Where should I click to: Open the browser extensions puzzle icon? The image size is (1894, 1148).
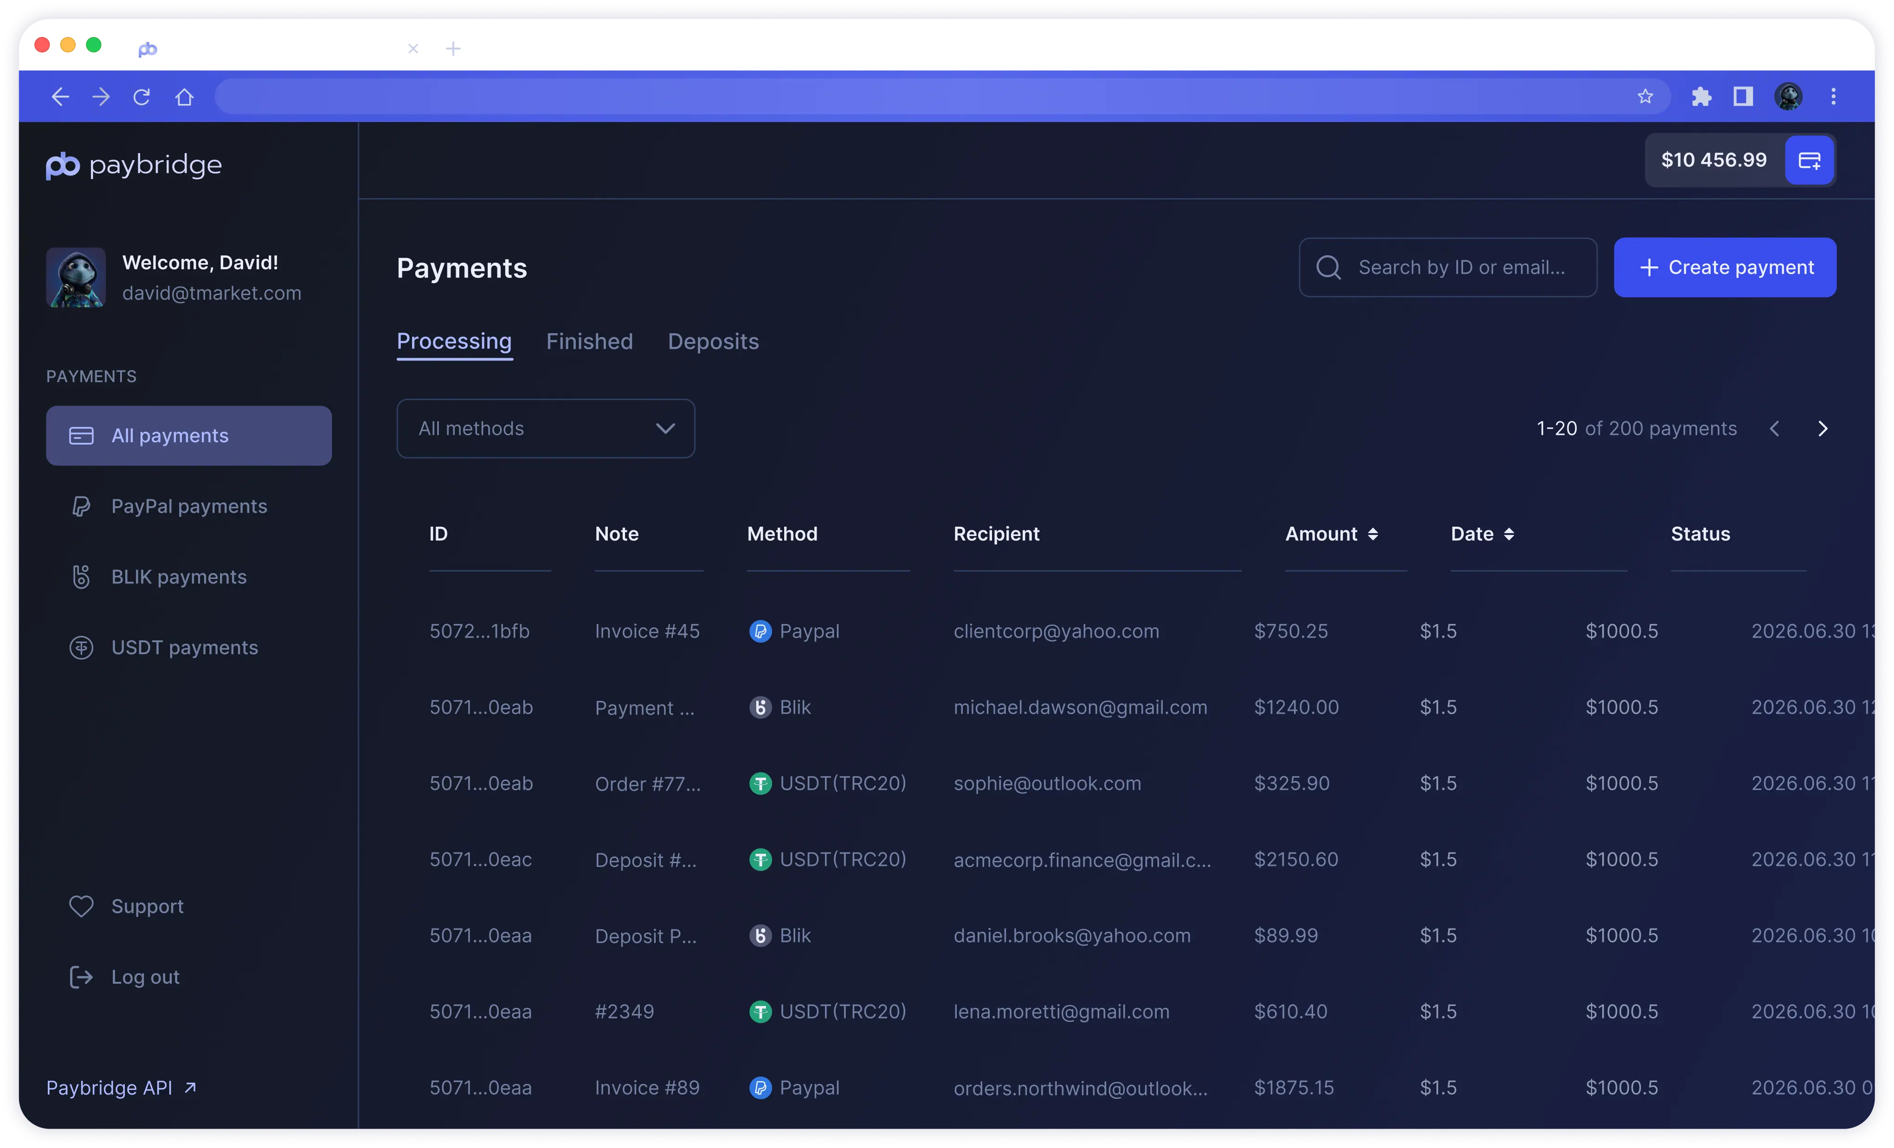click(1701, 96)
